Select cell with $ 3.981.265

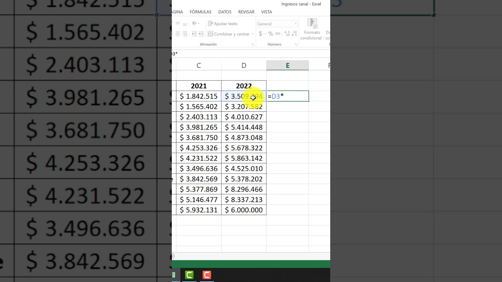pyautogui.click(x=199, y=127)
